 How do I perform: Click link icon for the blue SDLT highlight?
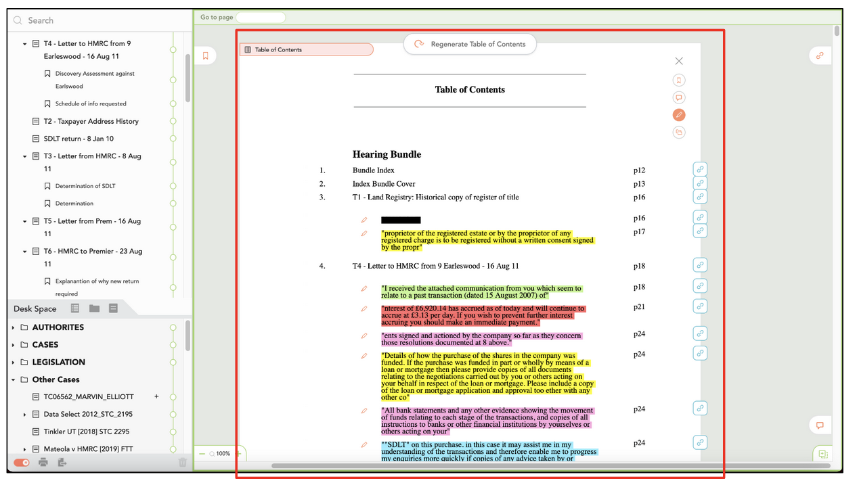[x=700, y=442]
